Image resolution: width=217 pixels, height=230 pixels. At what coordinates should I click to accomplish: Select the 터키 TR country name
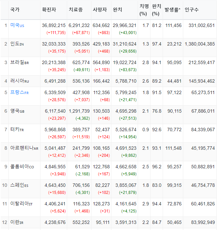(x=17, y=130)
